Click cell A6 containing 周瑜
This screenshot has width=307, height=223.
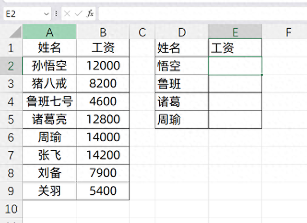tap(49, 137)
